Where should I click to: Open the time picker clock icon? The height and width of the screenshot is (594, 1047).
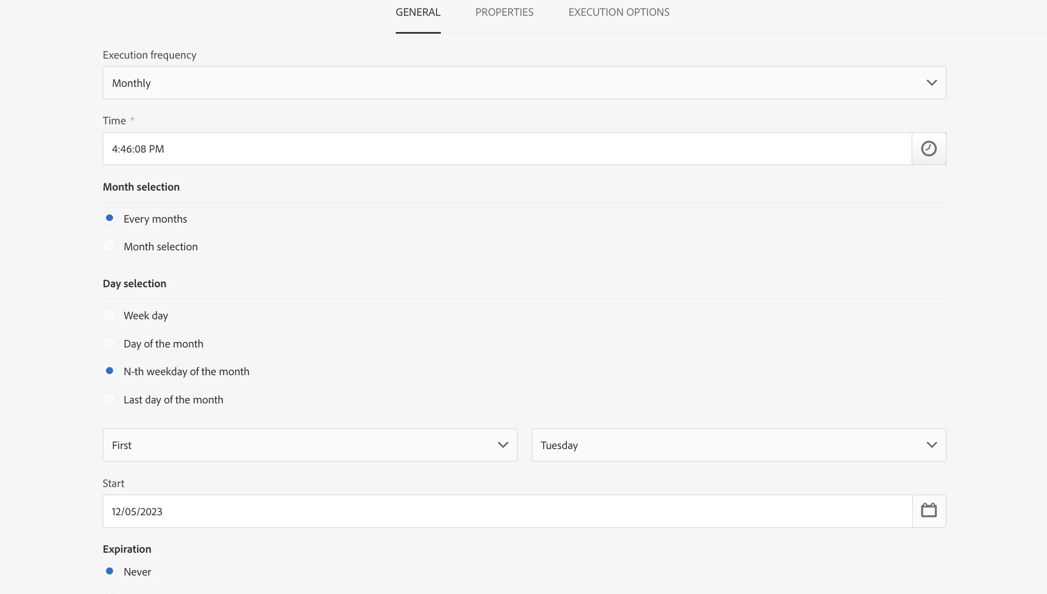point(928,149)
